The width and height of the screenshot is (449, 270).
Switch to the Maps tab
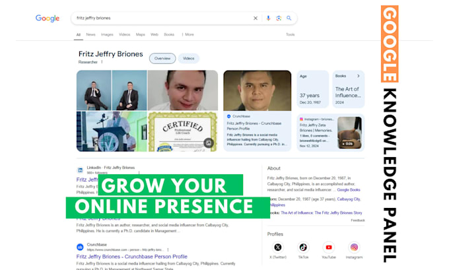pos(140,34)
